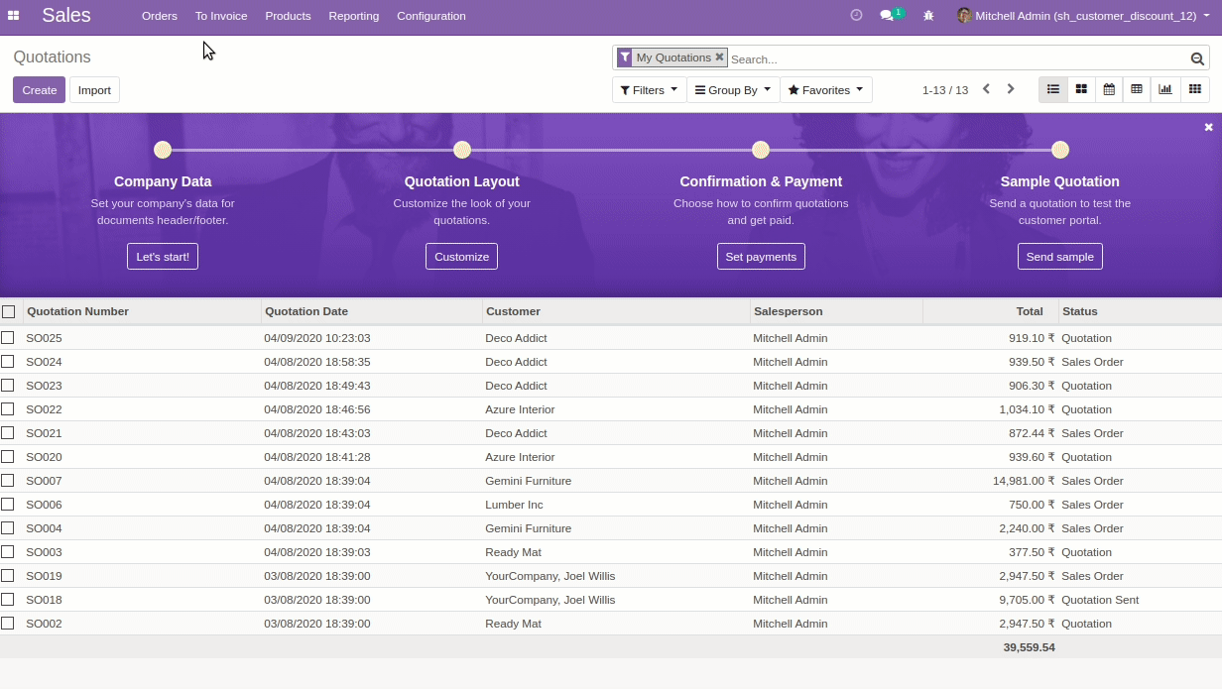This screenshot has height=689, width=1222.
Task: Click the Company Data step circle
Action: pyautogui.click(x=163, y=150)
